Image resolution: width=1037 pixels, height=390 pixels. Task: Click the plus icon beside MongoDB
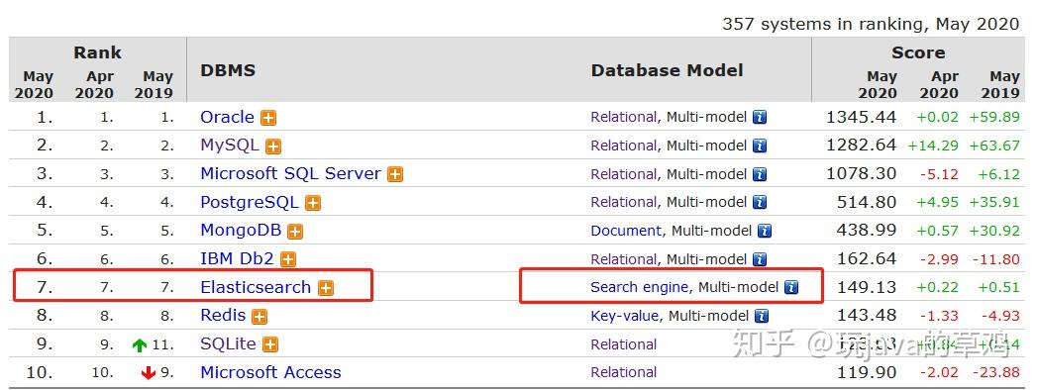click(x=295, y=232)
